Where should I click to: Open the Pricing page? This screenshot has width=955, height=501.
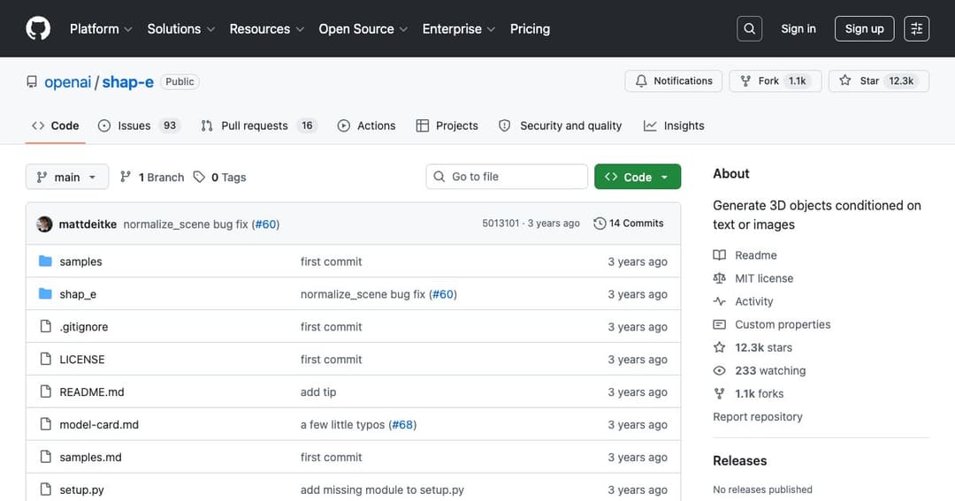pyautogui.click(x=530, y=28)
